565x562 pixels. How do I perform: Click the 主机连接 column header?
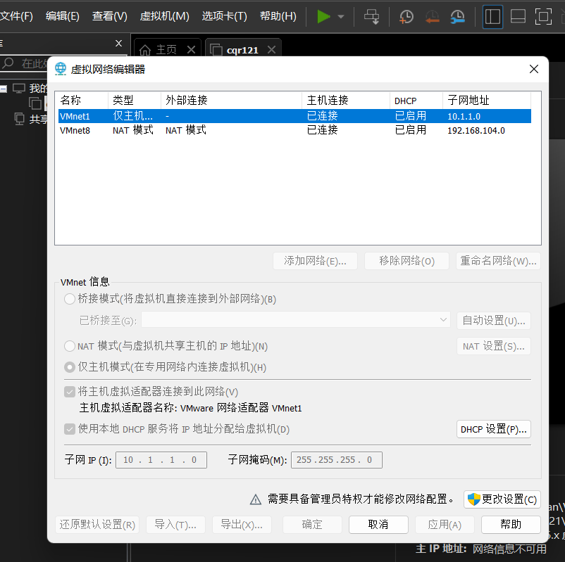coord(346,100)
